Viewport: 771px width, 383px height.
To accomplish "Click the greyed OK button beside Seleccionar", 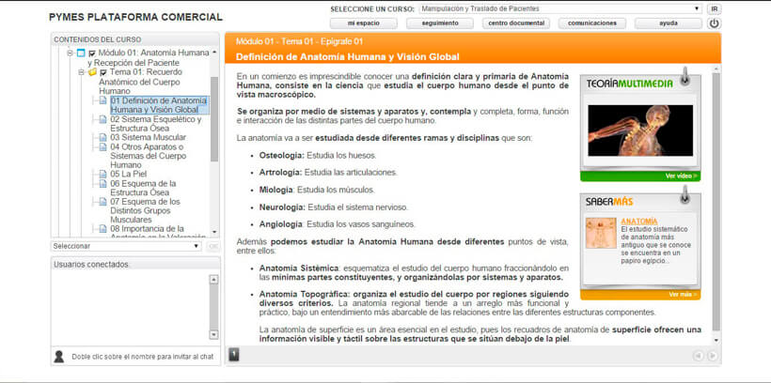I will point(212,246).
